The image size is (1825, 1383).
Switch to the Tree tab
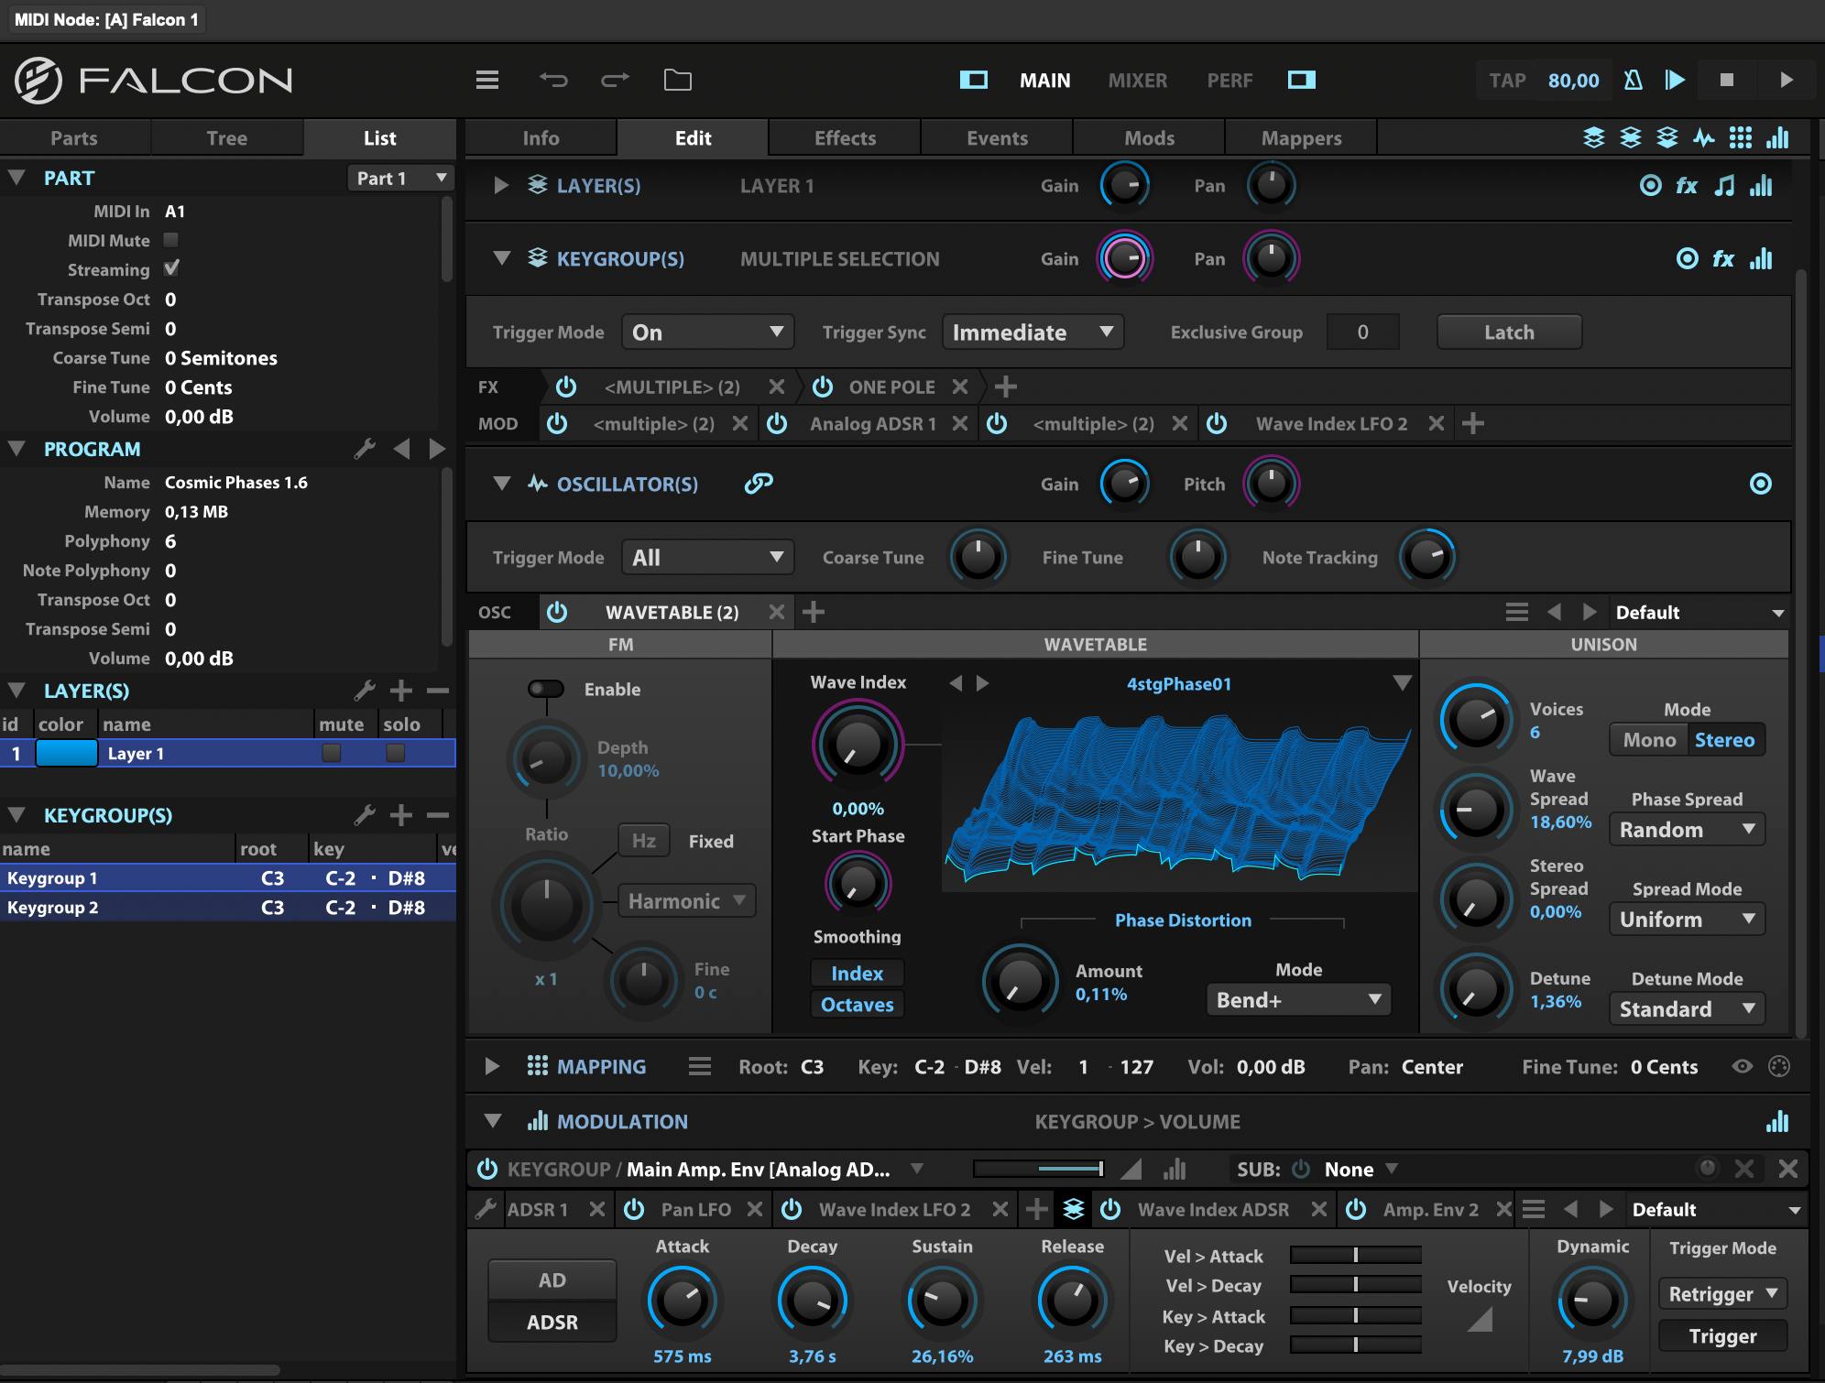[226, 138]
